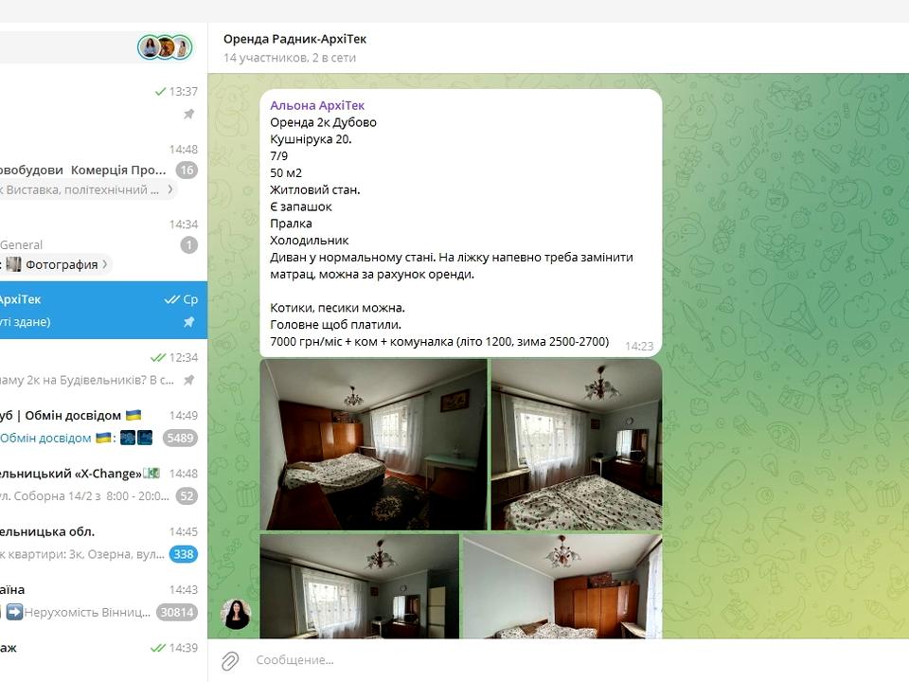The image size is (909, 682).
Task: Open the stories avatars at top of chat list
Action: pyautogui.click(x=165, y=47)
